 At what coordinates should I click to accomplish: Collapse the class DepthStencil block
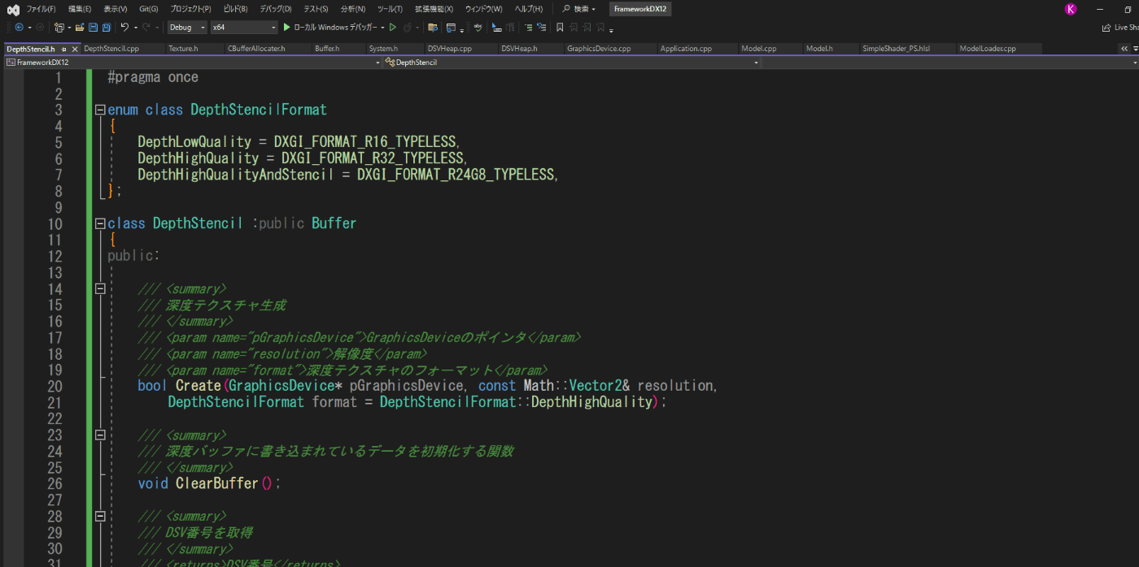pyautogui.click(x=100, y=223)
